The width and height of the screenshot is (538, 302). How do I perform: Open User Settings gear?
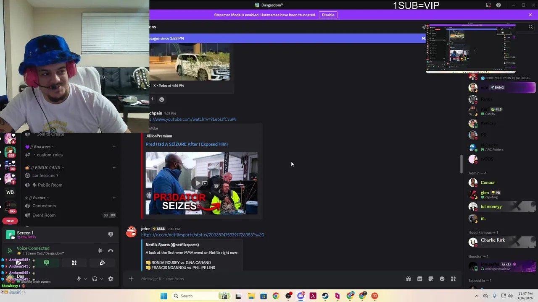point(111,279)
